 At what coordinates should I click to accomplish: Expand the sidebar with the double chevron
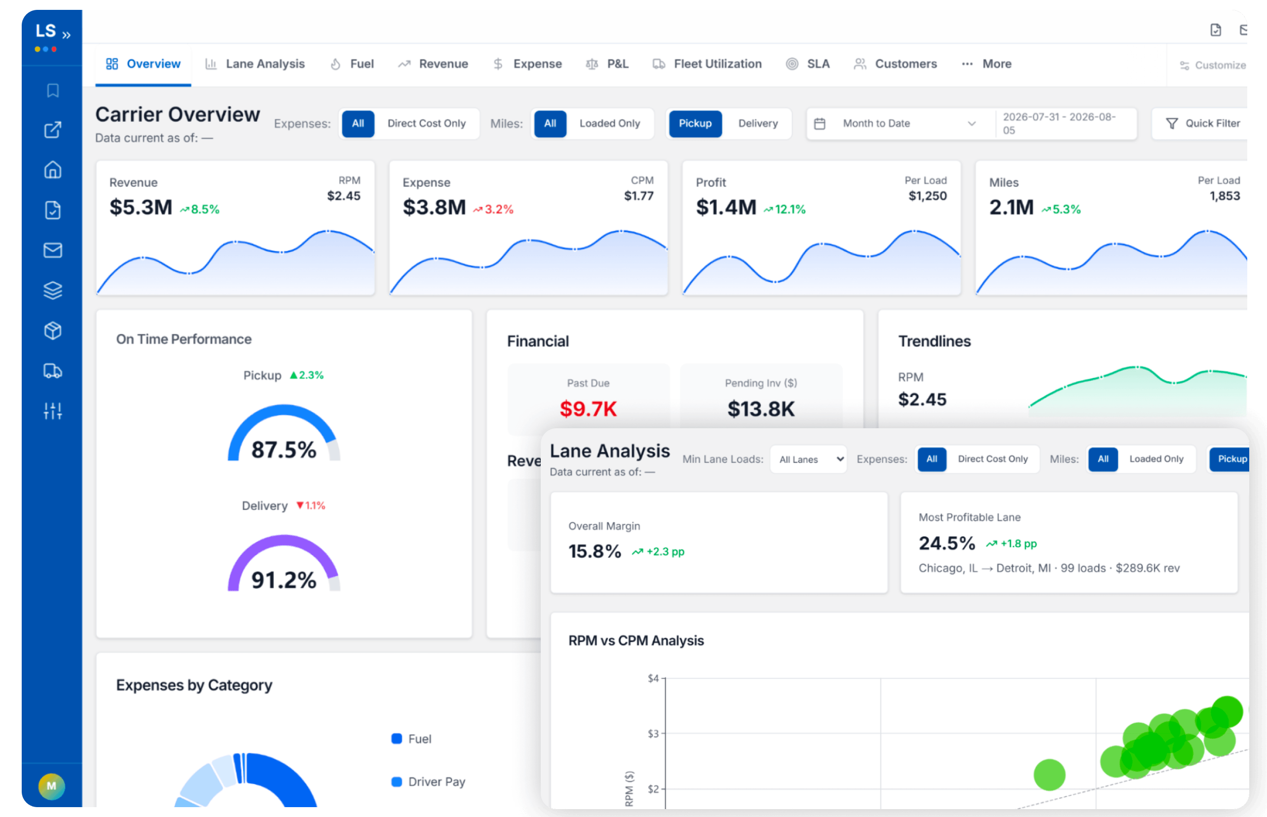[67, 35]
